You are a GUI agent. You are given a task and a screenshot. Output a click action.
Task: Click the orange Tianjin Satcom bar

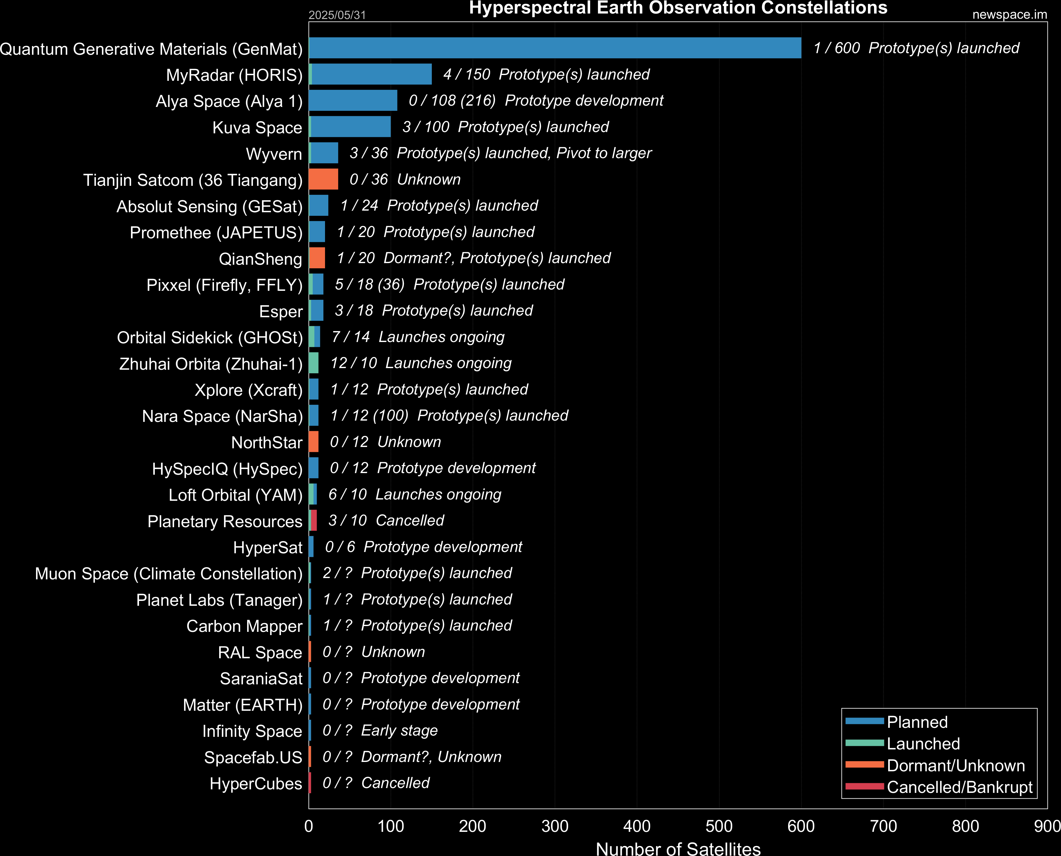point(323,179)
